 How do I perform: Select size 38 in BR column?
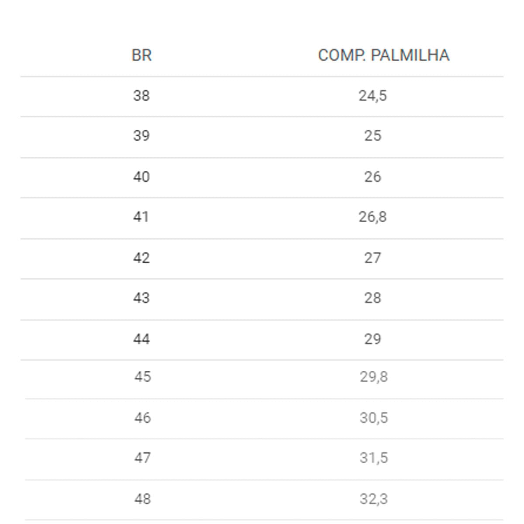[141, 96]
